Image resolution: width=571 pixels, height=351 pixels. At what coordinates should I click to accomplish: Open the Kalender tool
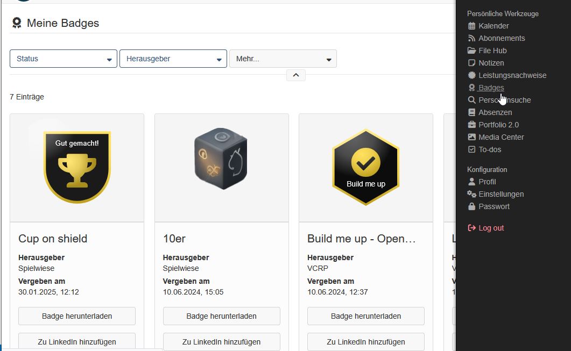pyautogui.click(x=493, y=25)
